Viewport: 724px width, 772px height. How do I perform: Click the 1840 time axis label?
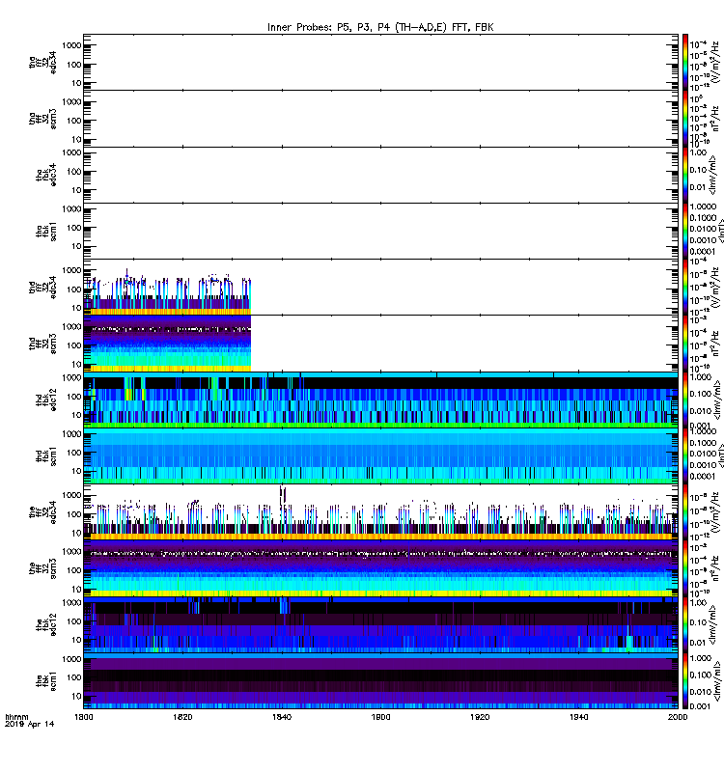[282, 717]
